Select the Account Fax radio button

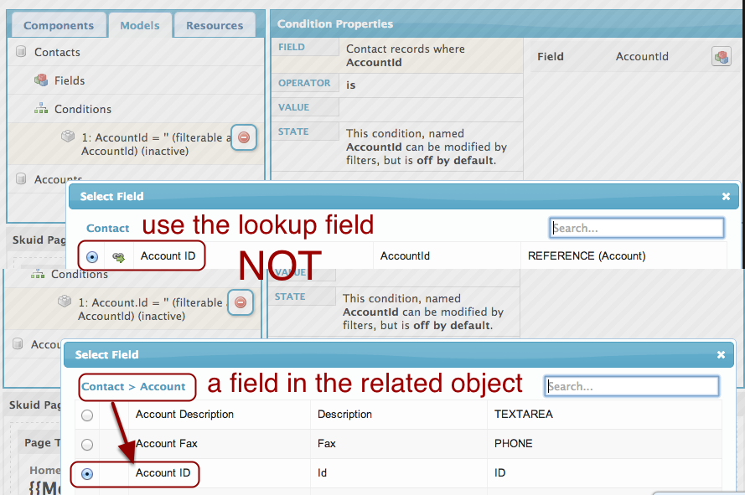click(87, 444)
